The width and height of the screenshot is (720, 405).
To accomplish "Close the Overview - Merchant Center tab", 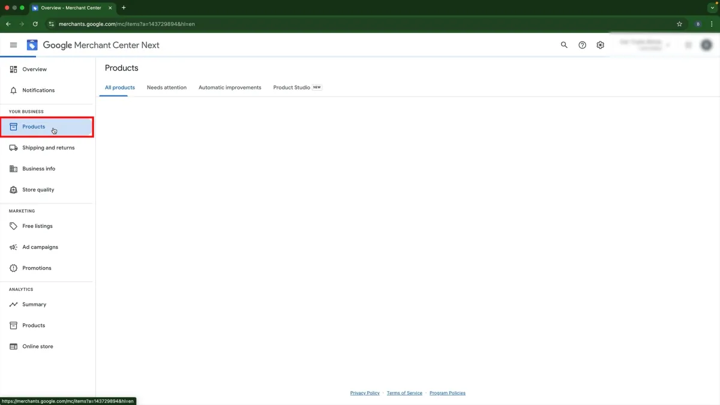I will coord(110,8).
